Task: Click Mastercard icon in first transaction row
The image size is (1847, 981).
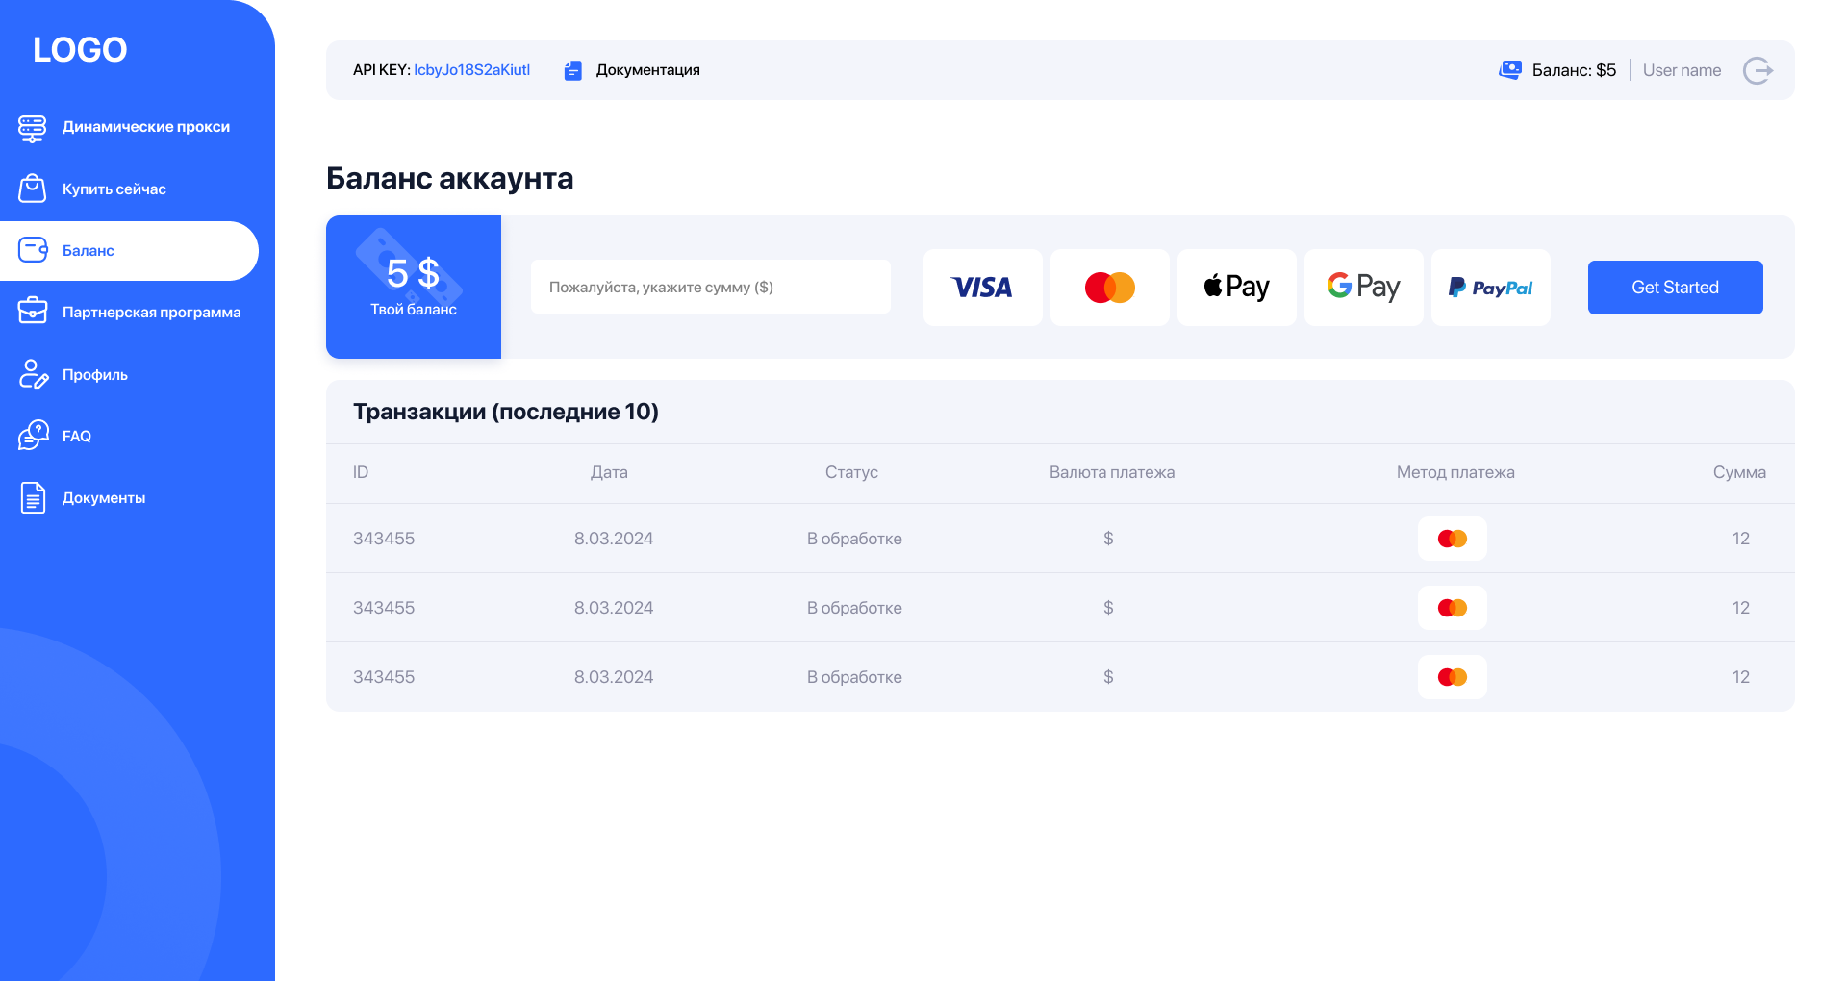Action: (x=1453, y=539)
